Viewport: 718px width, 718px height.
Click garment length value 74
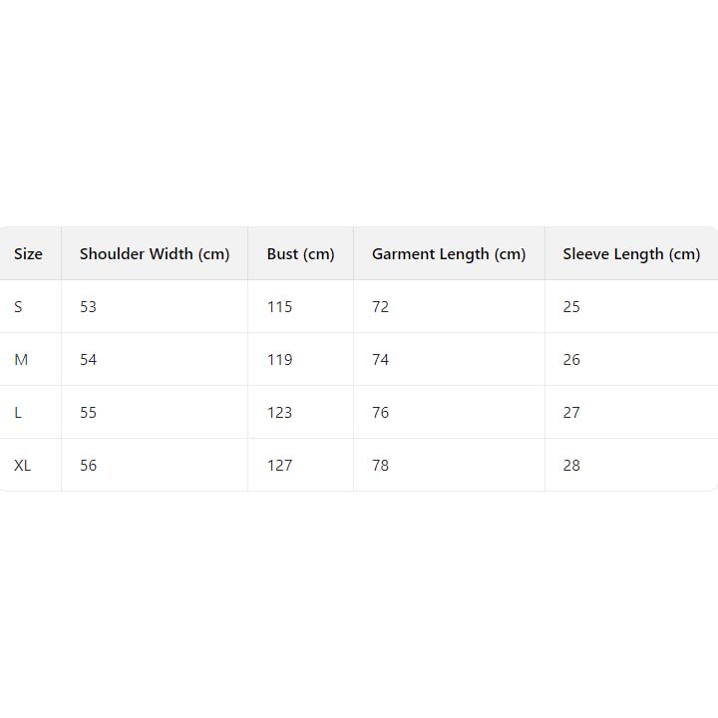pos(380,359)
